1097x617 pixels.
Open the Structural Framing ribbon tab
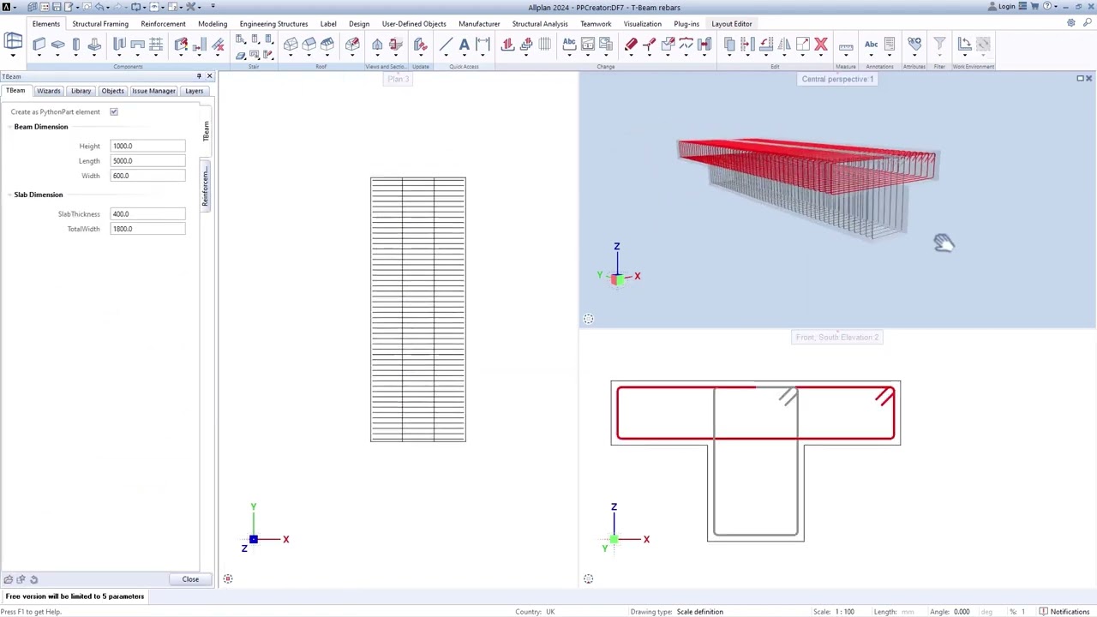(100, 24)
